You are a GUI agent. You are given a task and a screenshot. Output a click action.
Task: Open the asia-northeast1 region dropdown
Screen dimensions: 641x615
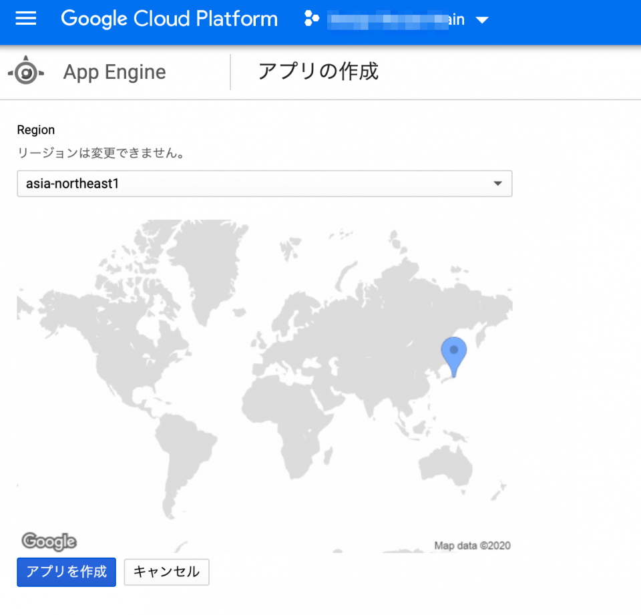[x=264, y=184]
